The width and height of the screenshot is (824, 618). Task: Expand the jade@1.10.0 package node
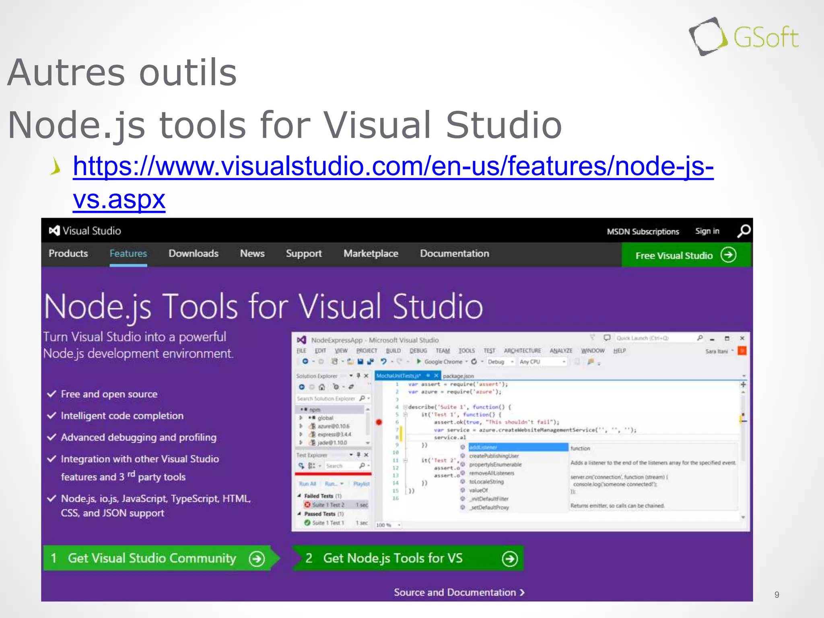(x=301, y=443)
